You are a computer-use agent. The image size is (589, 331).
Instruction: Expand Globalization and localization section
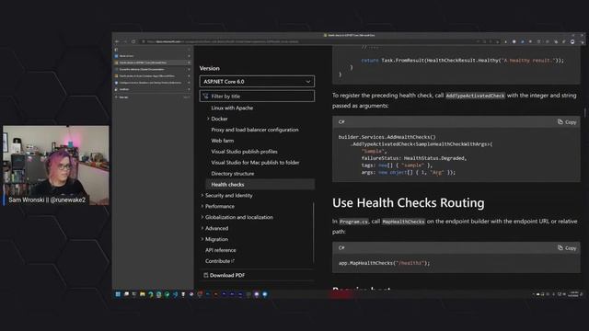(202, 217)
